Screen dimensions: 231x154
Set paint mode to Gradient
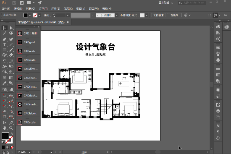click(8, 147)
